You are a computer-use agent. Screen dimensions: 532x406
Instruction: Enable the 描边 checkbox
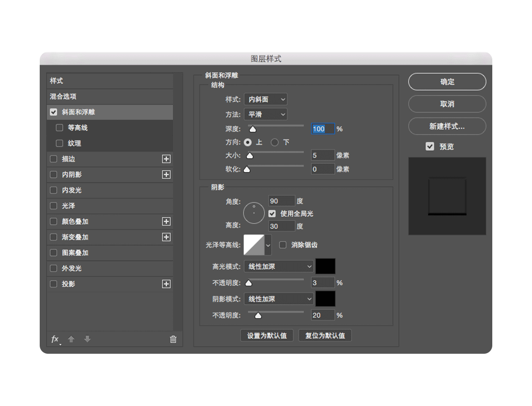(x=54, y=159)
